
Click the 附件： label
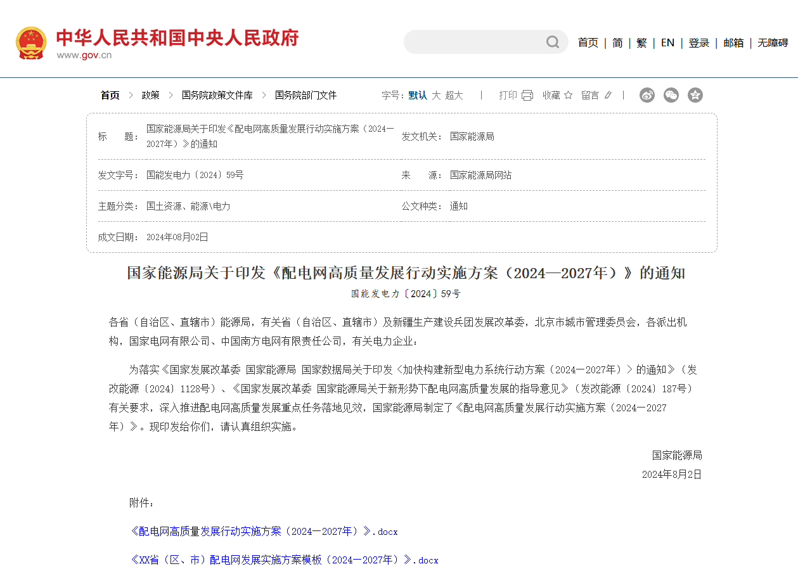point(142,503)
